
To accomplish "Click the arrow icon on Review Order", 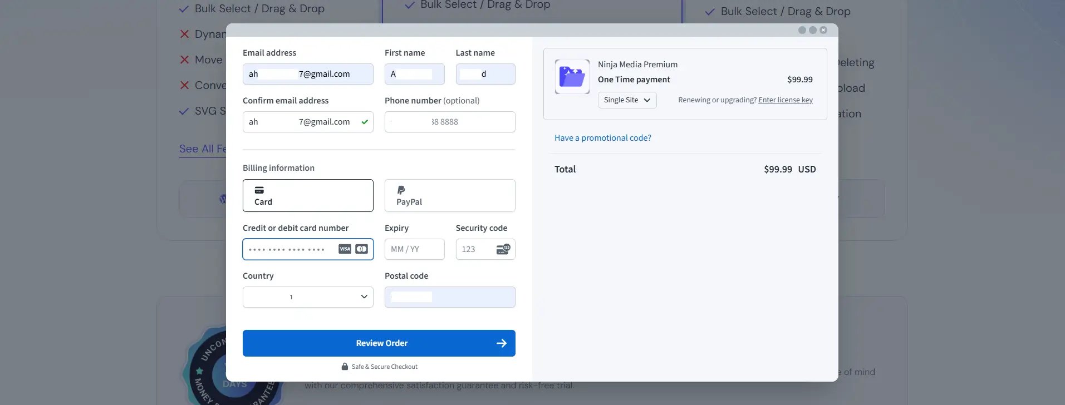I will point(502,343).
